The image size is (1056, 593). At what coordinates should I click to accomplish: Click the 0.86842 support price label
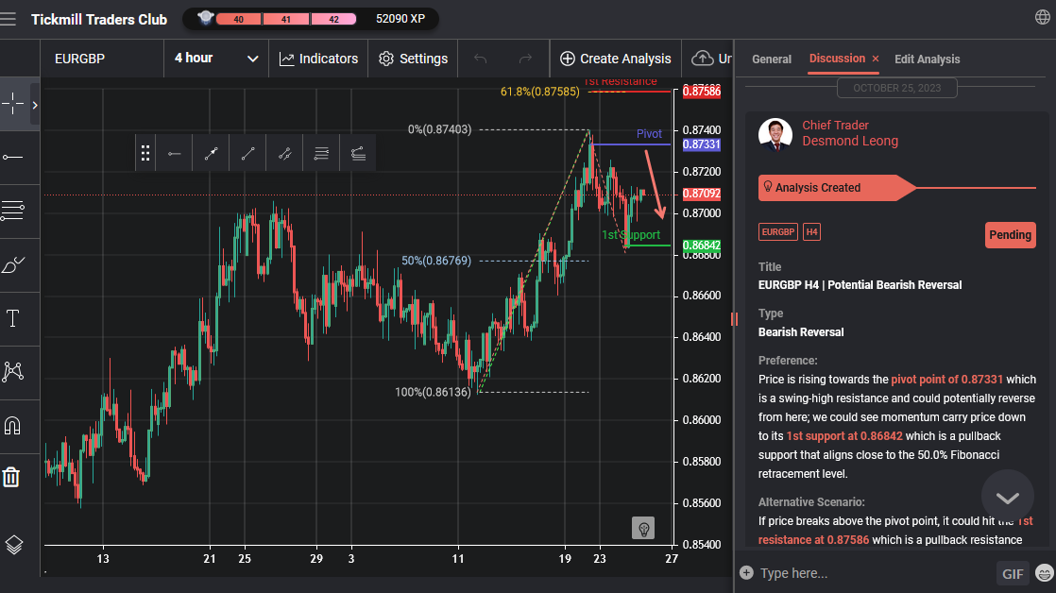pos(702,246)
